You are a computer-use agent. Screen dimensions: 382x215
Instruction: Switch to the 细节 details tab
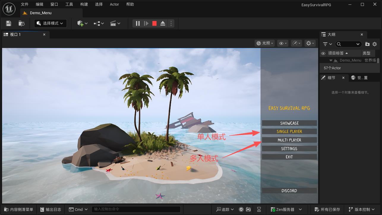click(x=334, y=78)
